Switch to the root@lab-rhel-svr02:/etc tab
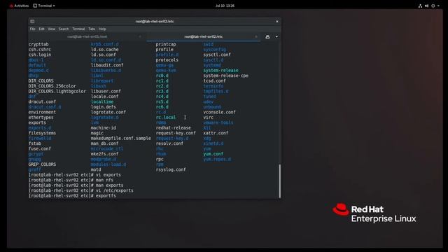Screen dimensions: 448x252 [204, 36]
